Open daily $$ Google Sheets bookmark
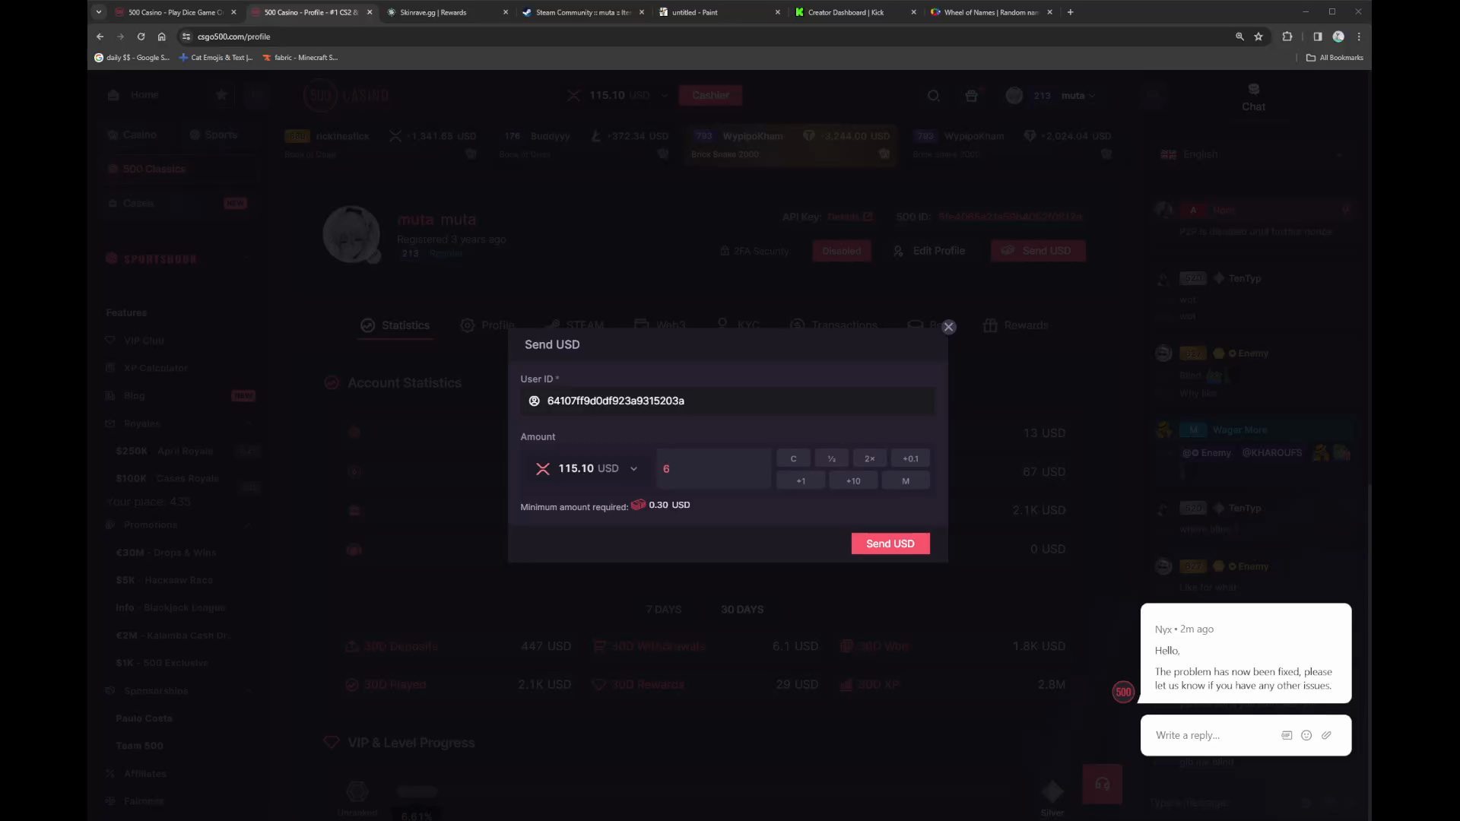Viewport: 1460px width, 821px height. click(132, 58)
